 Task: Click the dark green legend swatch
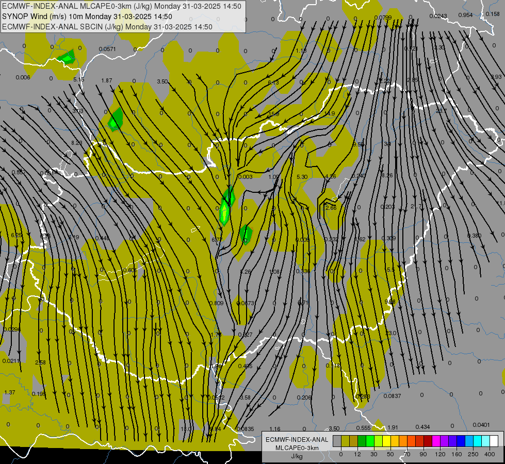pyautogui.click(x=362, y=441)
